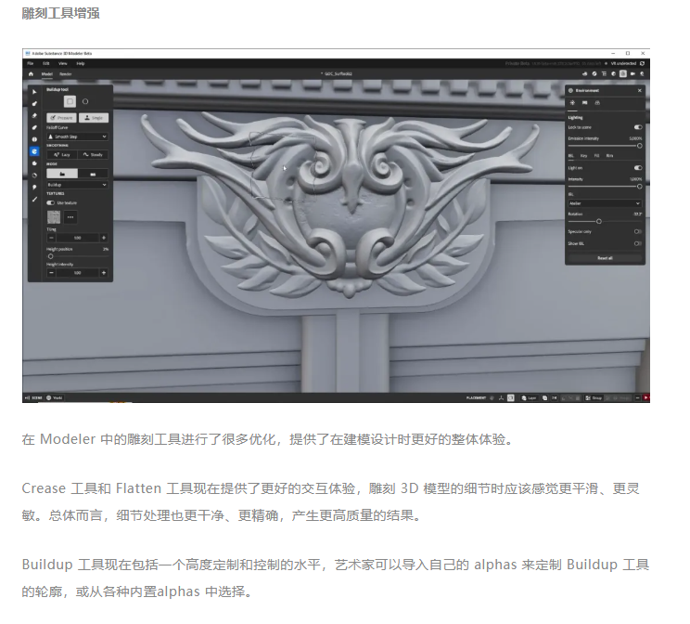This screenshot has width=690, height=624.
Task: Select the Fill light tab
Action: (x=596, y=156)
